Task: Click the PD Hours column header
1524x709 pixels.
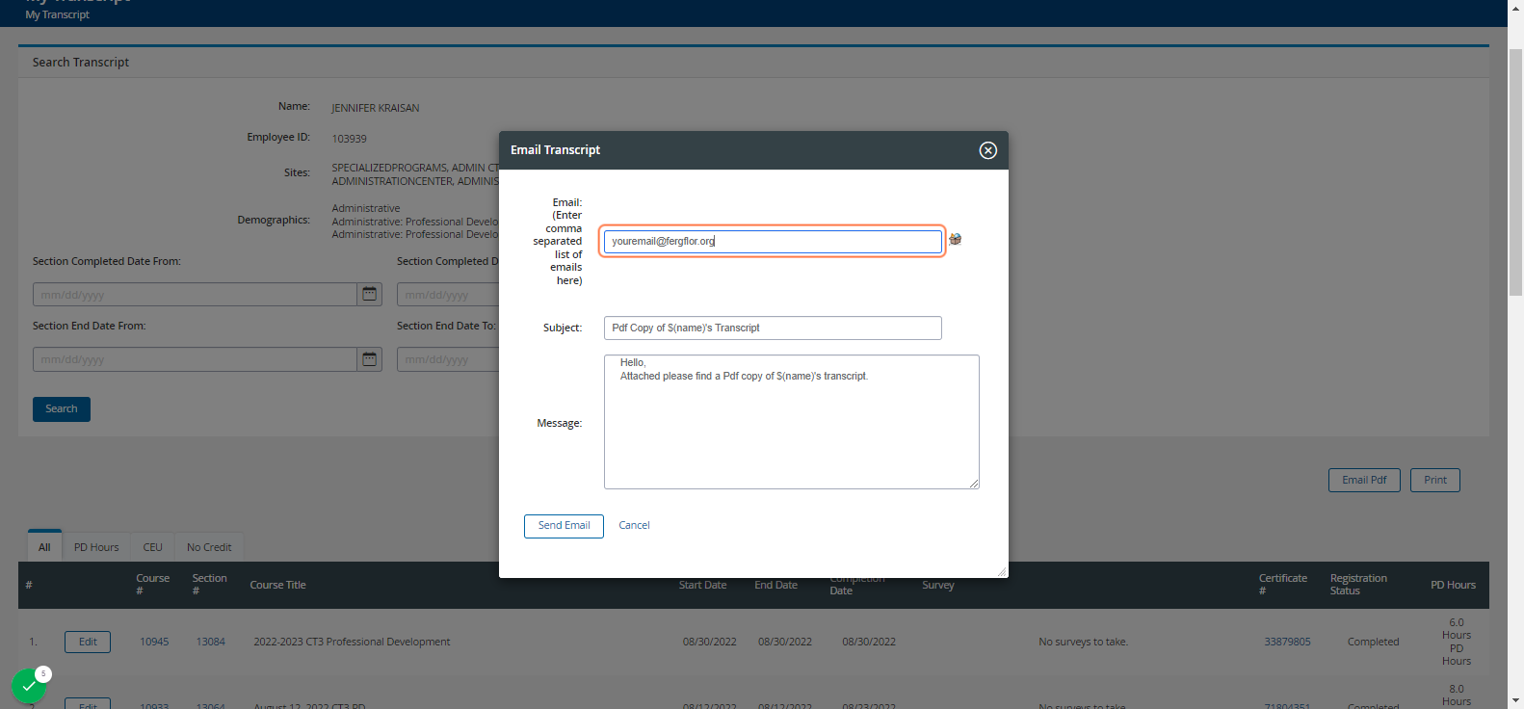Action: (1453, 585)
